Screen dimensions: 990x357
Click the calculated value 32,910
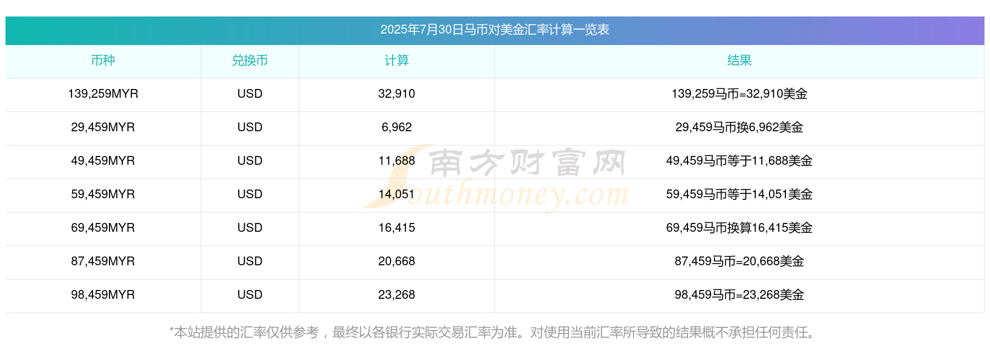click(x=397, y=94)
